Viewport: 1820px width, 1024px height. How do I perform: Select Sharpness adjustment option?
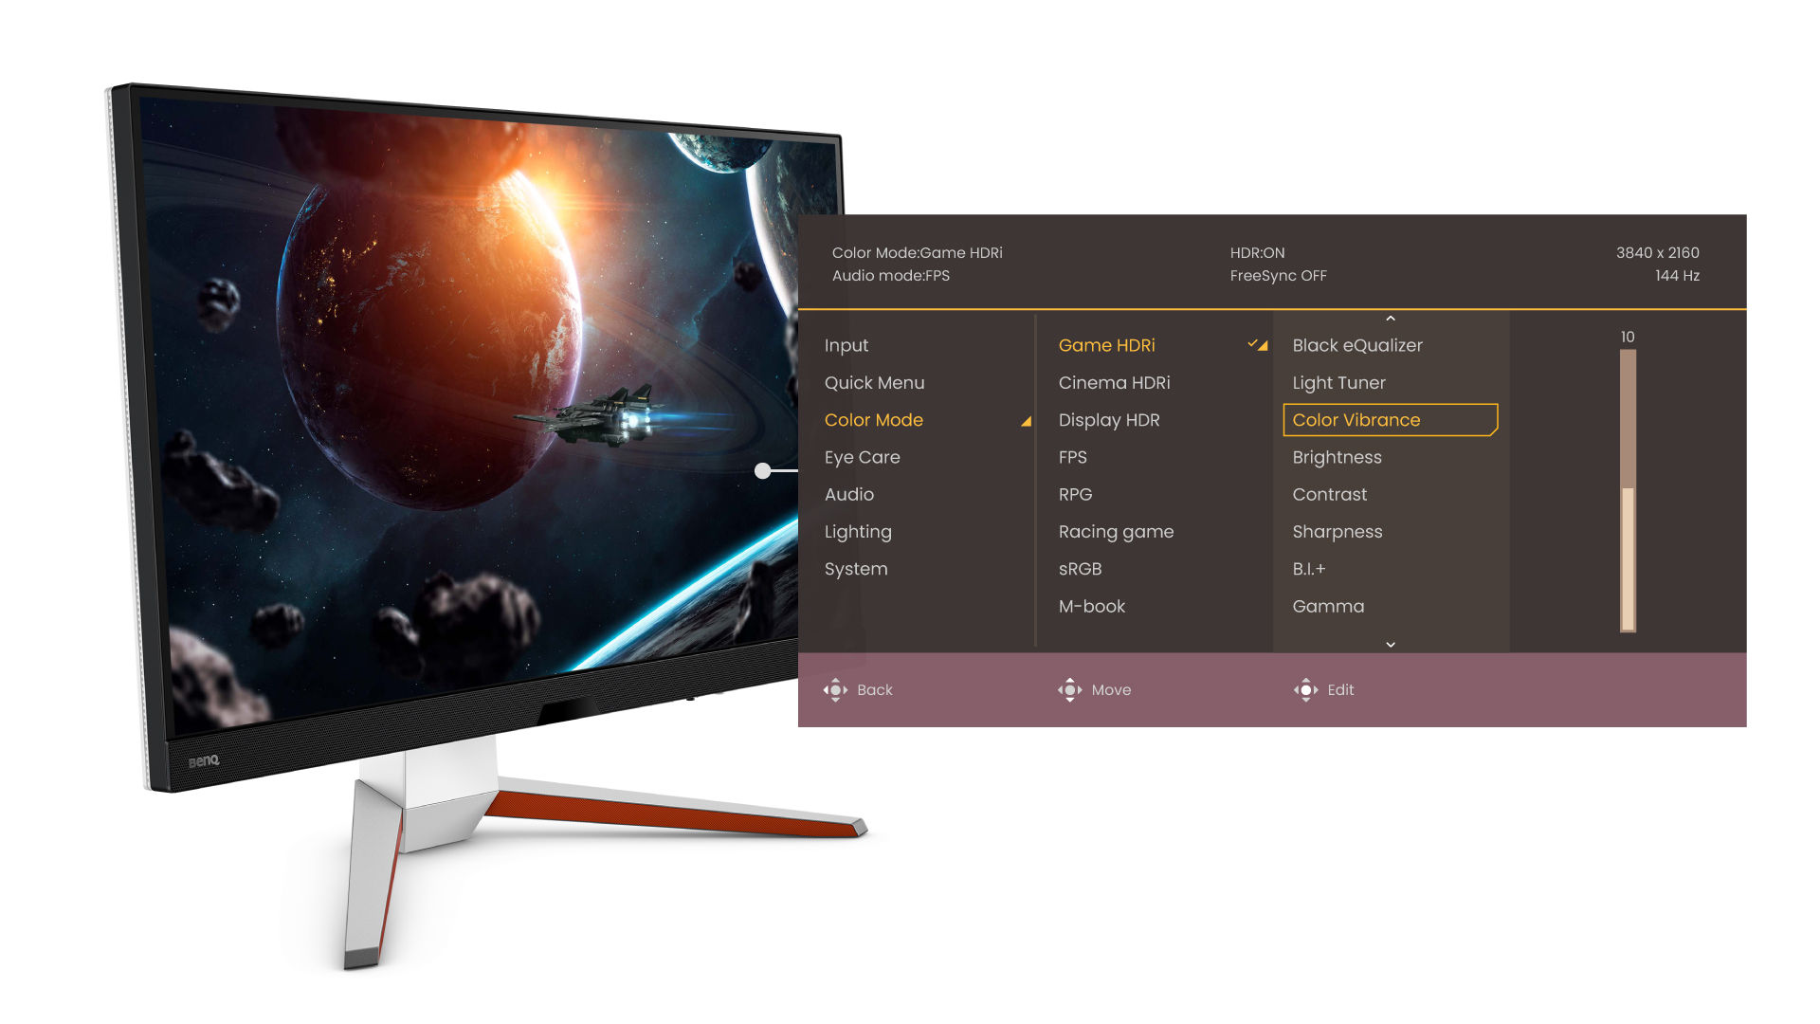[1338, 531]
